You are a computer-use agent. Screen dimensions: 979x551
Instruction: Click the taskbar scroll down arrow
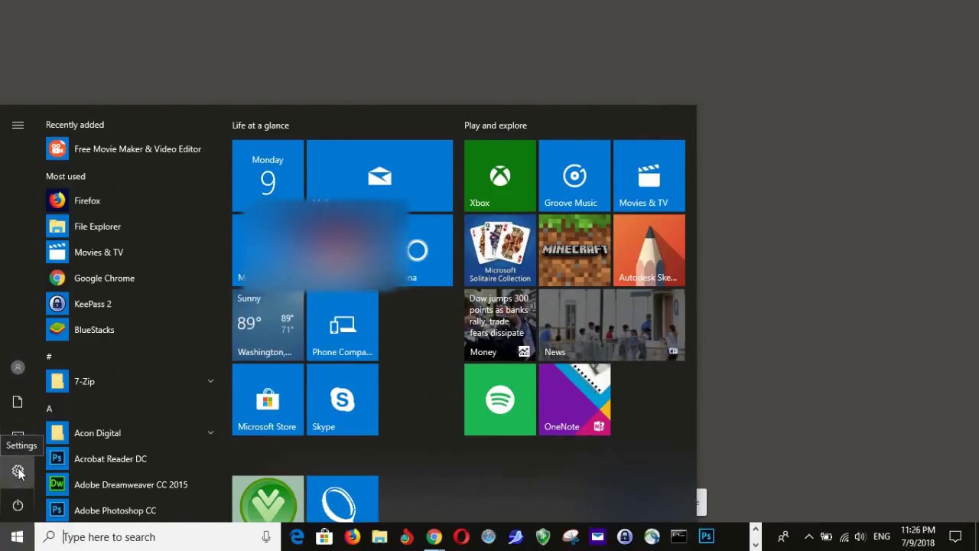[756, 545]
